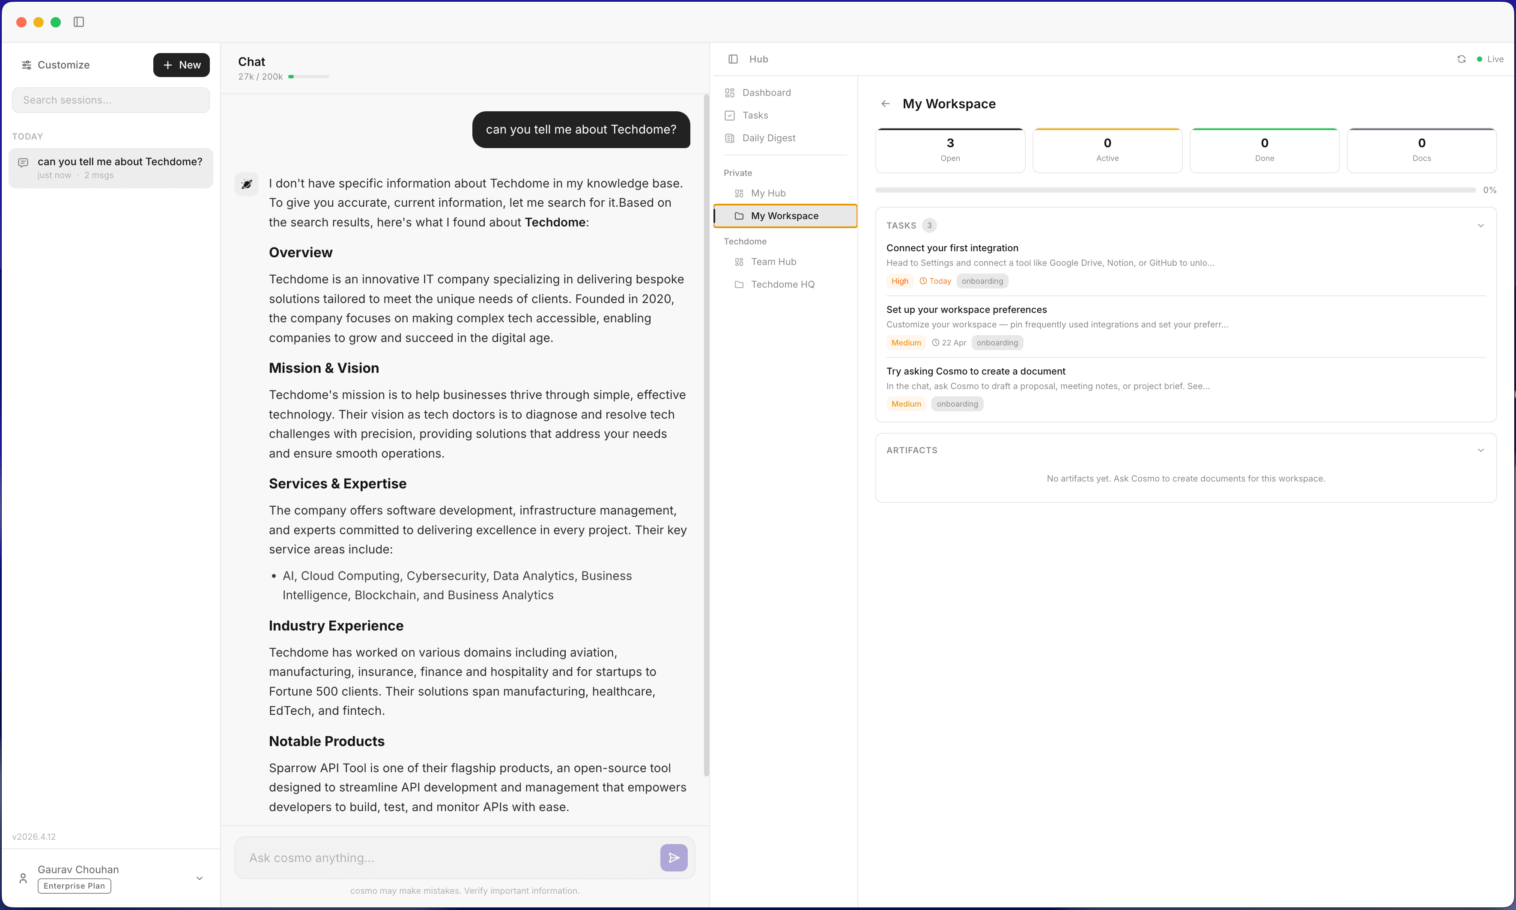Click the chat bubble icon on today's session
Screen dimensions: 1516x910
[x=23, y=163]
